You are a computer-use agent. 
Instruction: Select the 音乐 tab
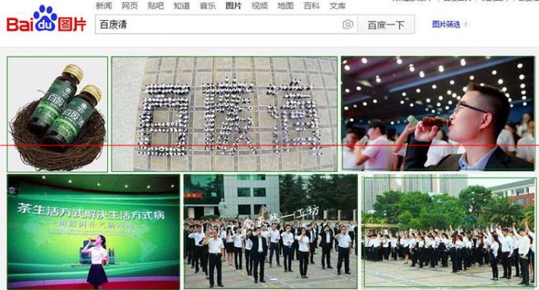[208, 5]
